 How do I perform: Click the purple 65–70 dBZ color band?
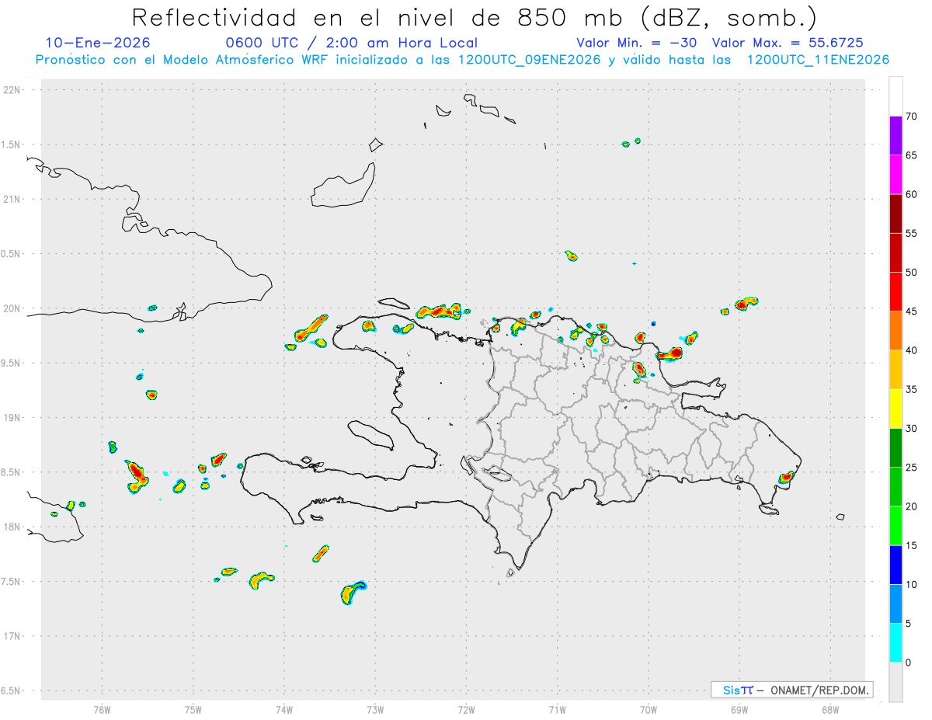click(x=895, y=136)
